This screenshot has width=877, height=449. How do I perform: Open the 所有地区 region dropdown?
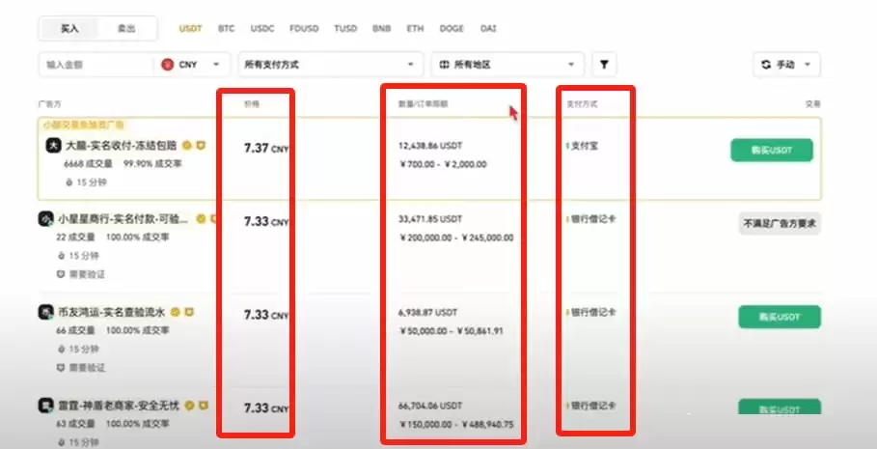tap(507, 65)
